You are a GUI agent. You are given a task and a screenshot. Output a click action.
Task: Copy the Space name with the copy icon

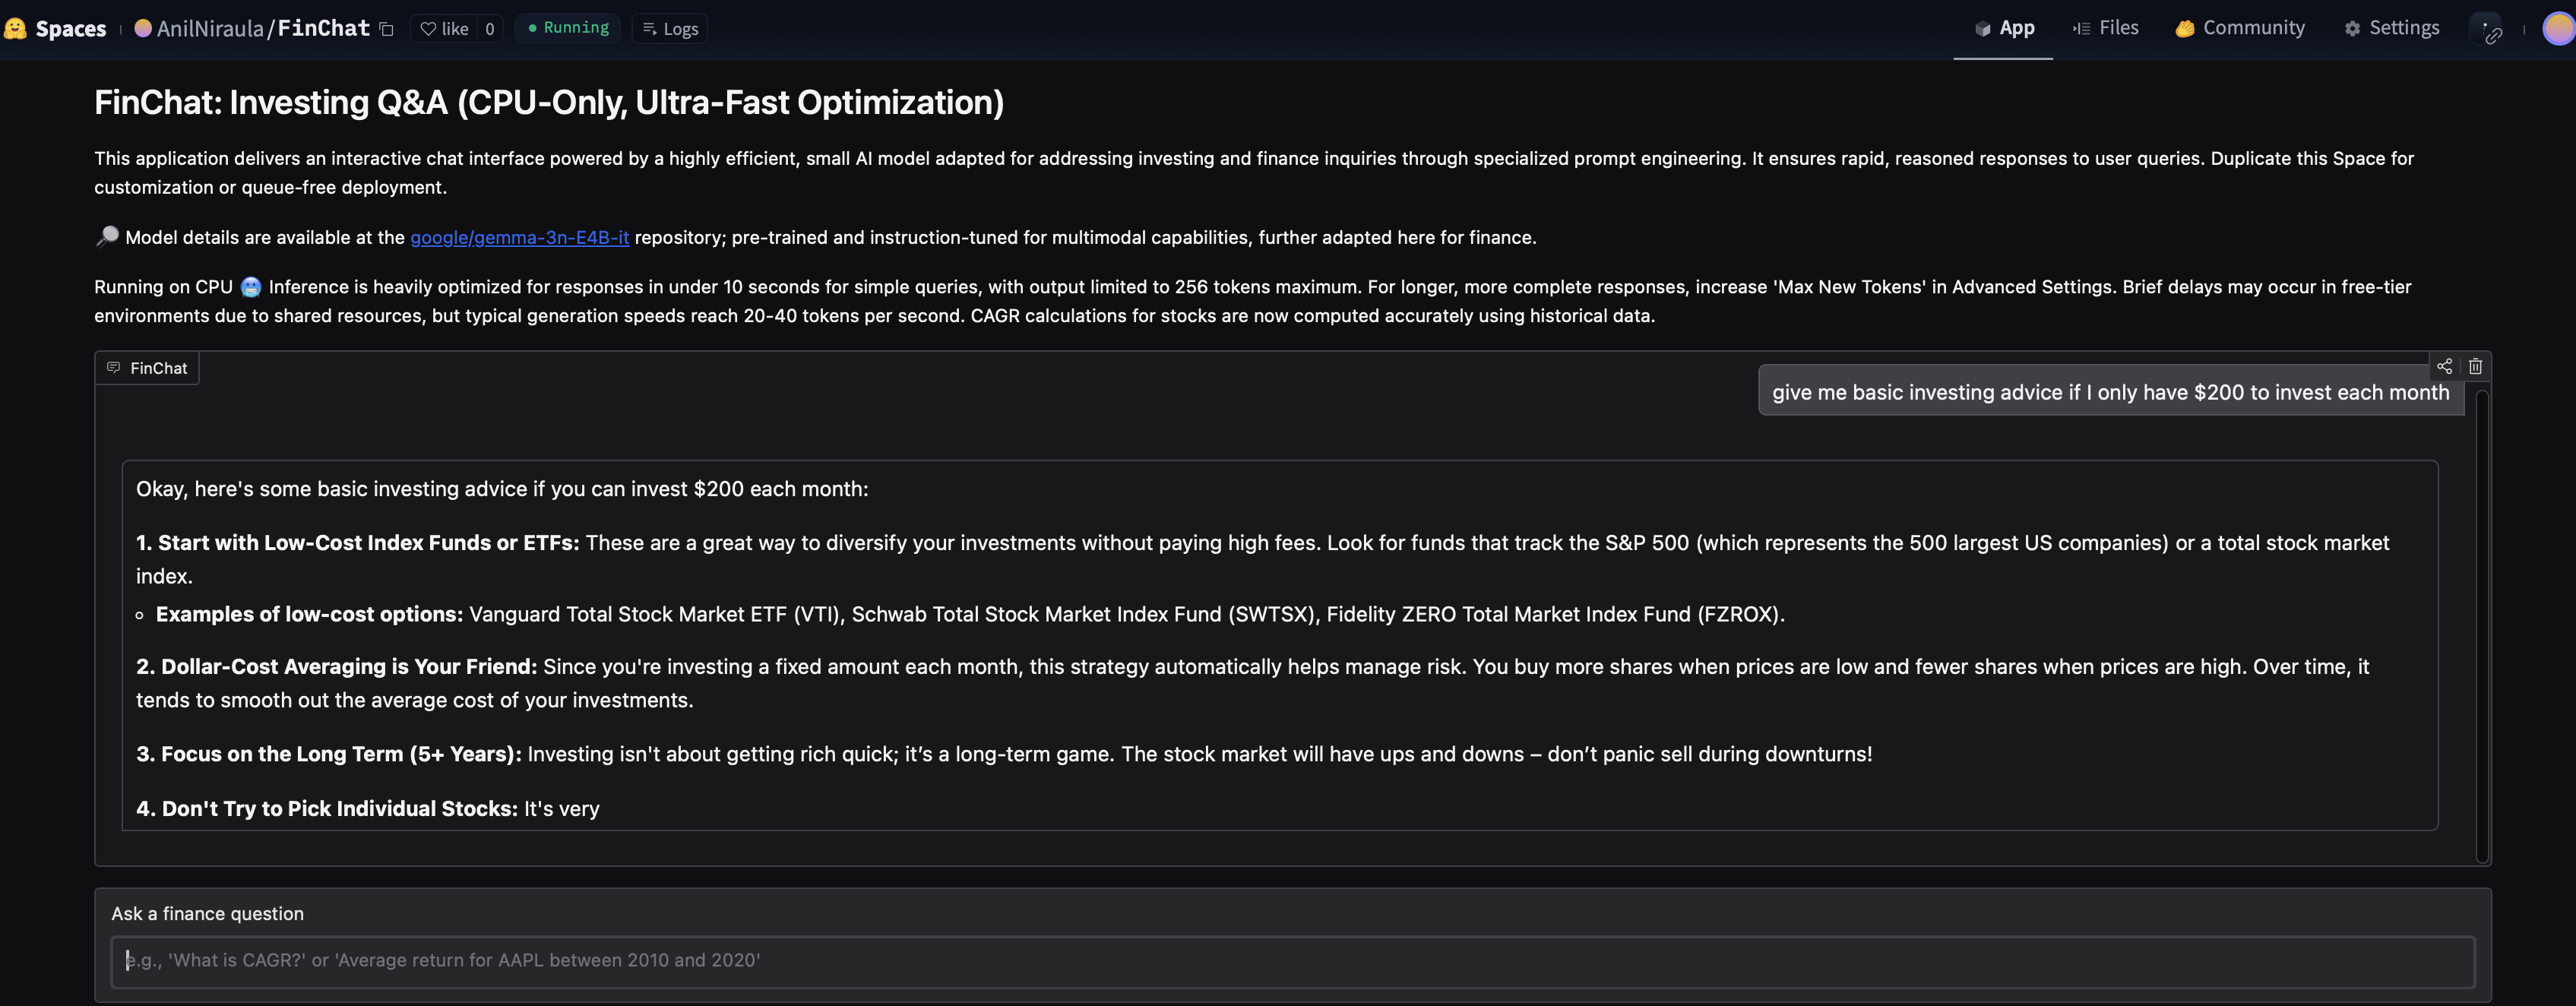coord(387,29)
